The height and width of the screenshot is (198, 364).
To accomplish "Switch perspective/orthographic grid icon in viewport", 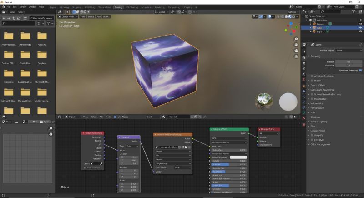I will (296, 56).
